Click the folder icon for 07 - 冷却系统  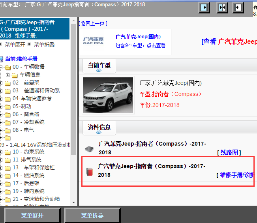8,123
